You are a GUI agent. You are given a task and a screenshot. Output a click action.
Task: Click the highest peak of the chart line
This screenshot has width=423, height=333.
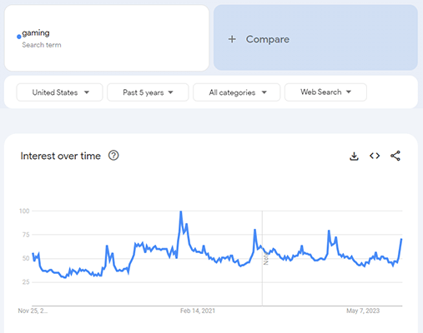[x=181, y=211]
